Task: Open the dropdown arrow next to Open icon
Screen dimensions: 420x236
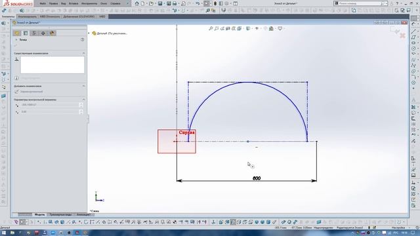Action: coord(155,3)
